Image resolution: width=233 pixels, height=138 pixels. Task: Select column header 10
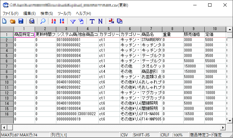215,29
